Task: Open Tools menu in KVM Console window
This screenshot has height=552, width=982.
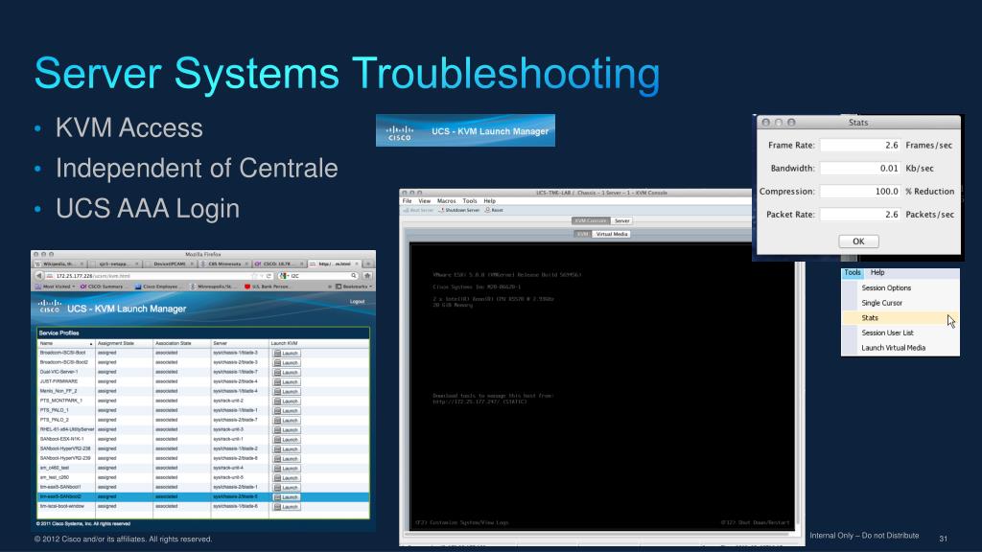Action: 470,201
